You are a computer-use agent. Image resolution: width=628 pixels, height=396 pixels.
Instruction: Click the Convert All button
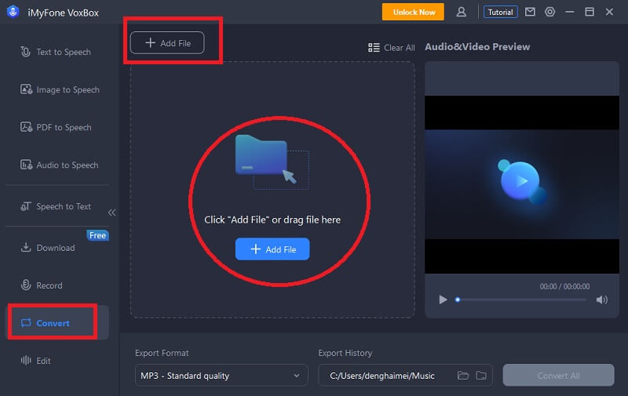[558, 375]
